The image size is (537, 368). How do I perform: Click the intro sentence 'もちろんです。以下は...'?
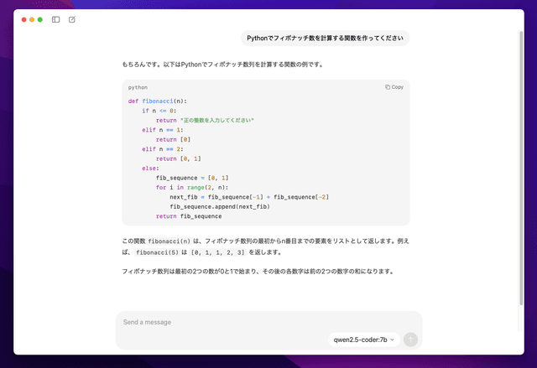point(223,65)
